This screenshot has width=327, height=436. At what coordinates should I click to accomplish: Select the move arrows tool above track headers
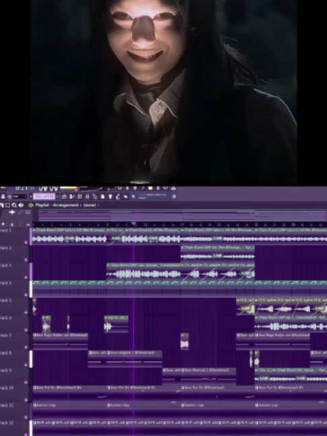click(x=12, y=213)
